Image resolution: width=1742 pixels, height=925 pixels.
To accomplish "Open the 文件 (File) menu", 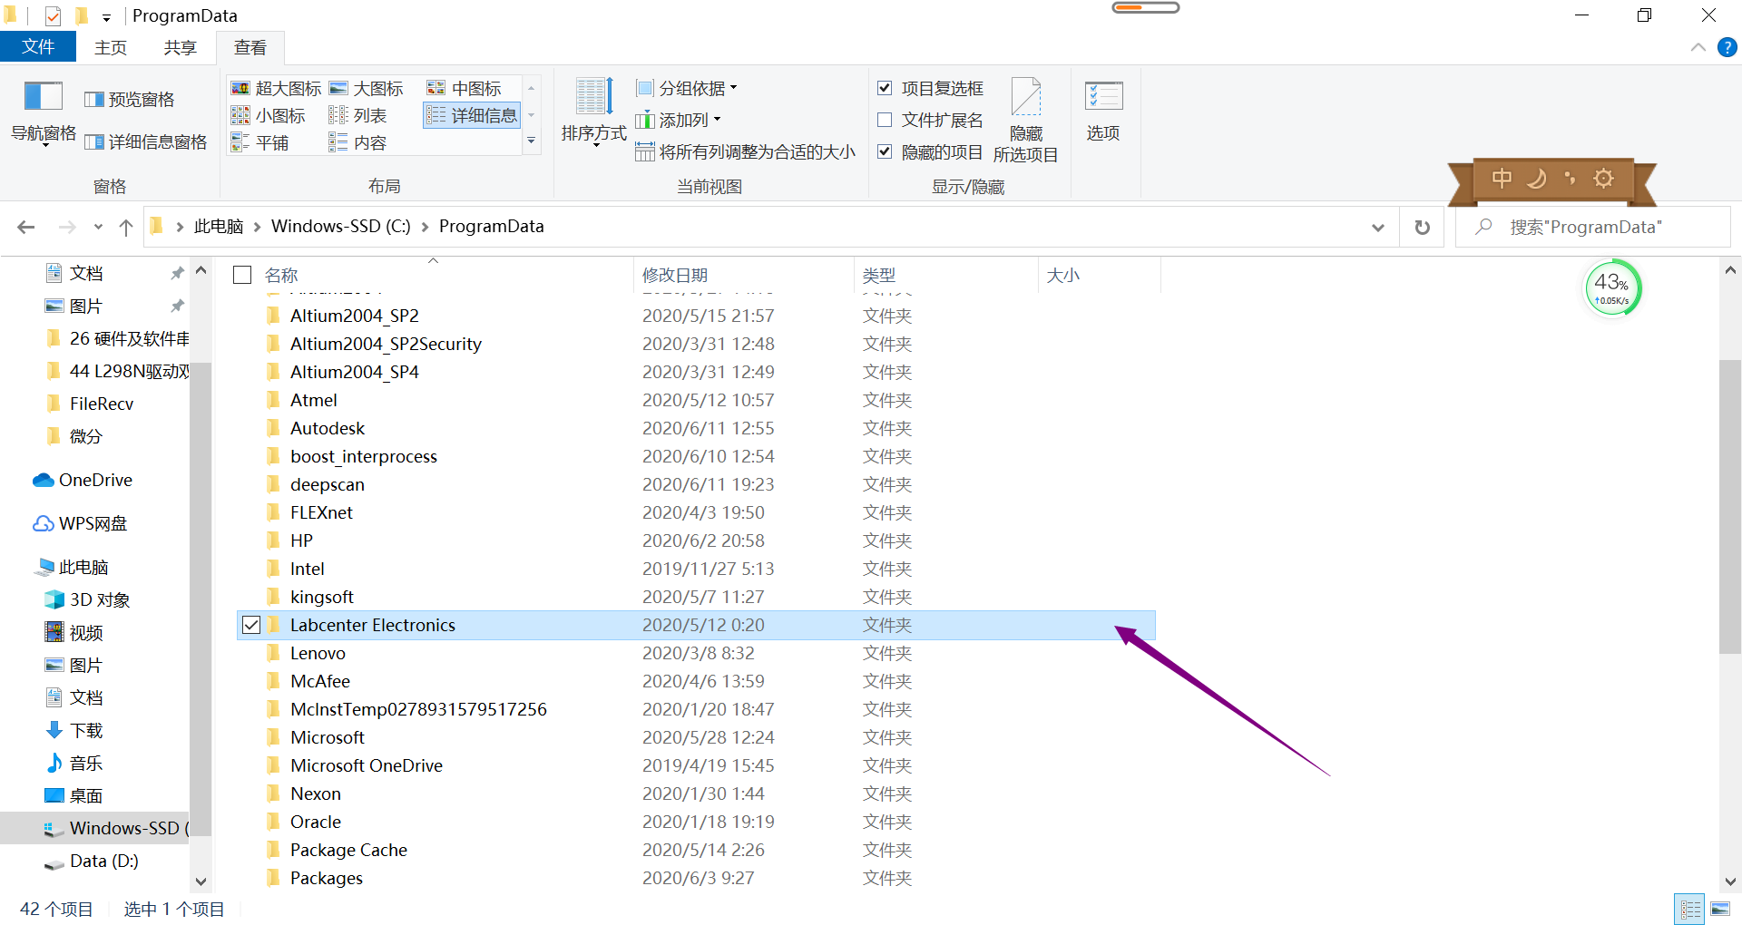I will tap(38, 47).
